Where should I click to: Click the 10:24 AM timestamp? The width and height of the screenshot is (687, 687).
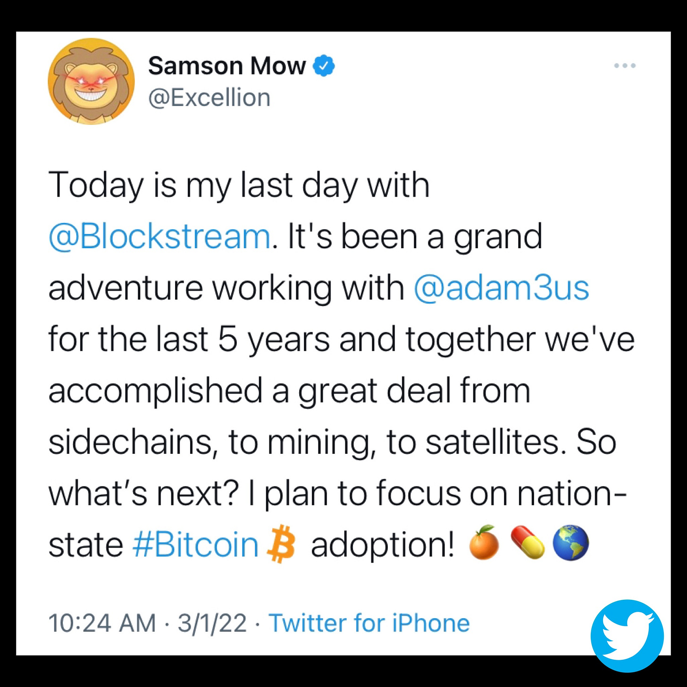pyautogui.click(x=102, y=623)
